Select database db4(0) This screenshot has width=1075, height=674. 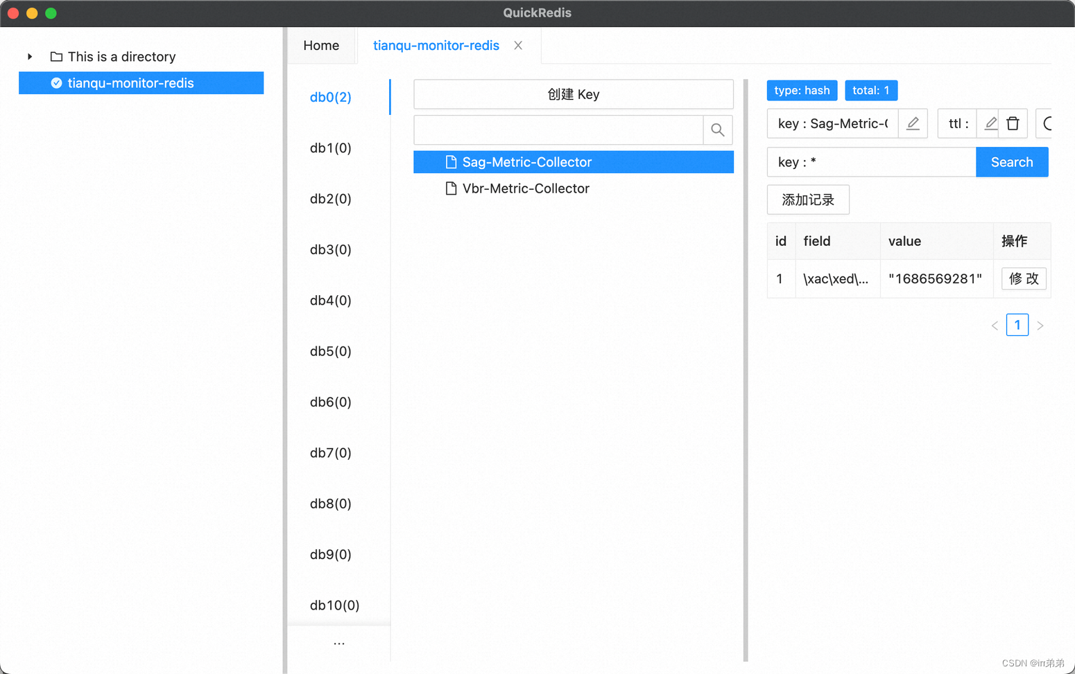pos(331,300)
